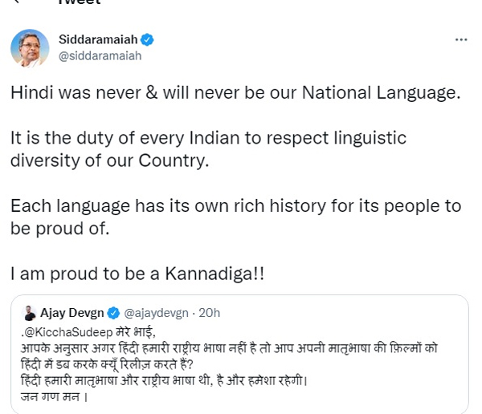Click Siddaramaiah's blue verified badge
The height and width of the screenshot is (414, 482).
pyautogui.click(x=148, y=39)
